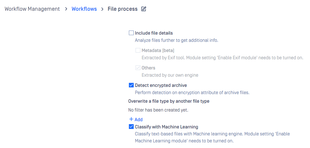This screenshot has height=148, width=310.
Task: Open the Workflow Management breadcrumb
Action: 32,9
